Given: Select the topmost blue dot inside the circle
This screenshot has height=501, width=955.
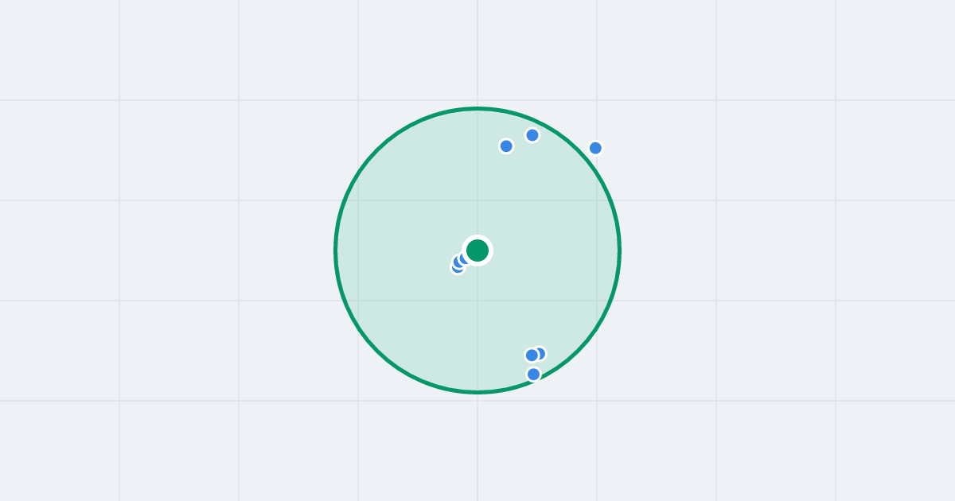Looking at the screenshot, I should (532, 135).
